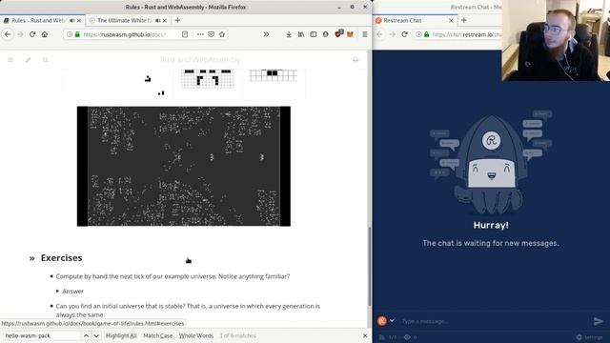Screen dimensions: 610x343
Task: Open the Firefox hamburger menu
Action: (364, 34)
